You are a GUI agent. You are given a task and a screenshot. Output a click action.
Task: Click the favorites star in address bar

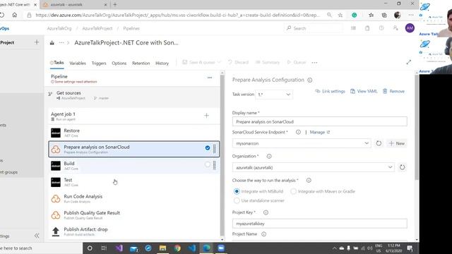click(x=340, y=15)
